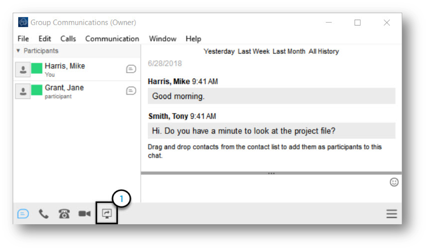Click green presence status of Grant, Jane
Viewport: 428px width, 250px height.
[37, 90]
